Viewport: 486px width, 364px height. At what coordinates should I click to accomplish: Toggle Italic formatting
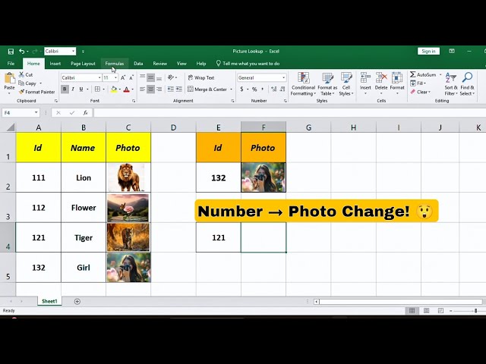pyautogui.click(x=73, y=89)
